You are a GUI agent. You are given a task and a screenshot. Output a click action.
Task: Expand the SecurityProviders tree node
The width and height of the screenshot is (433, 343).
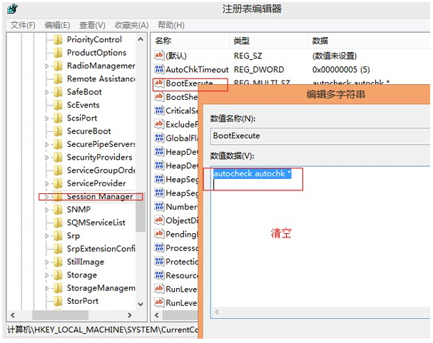46,158
